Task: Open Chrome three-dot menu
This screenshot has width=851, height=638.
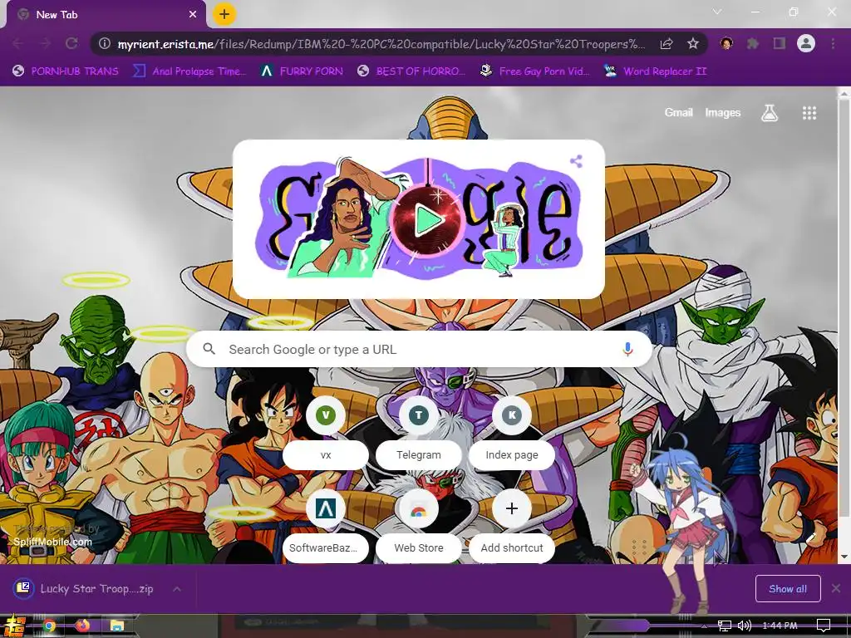Action: click(833, 43)
